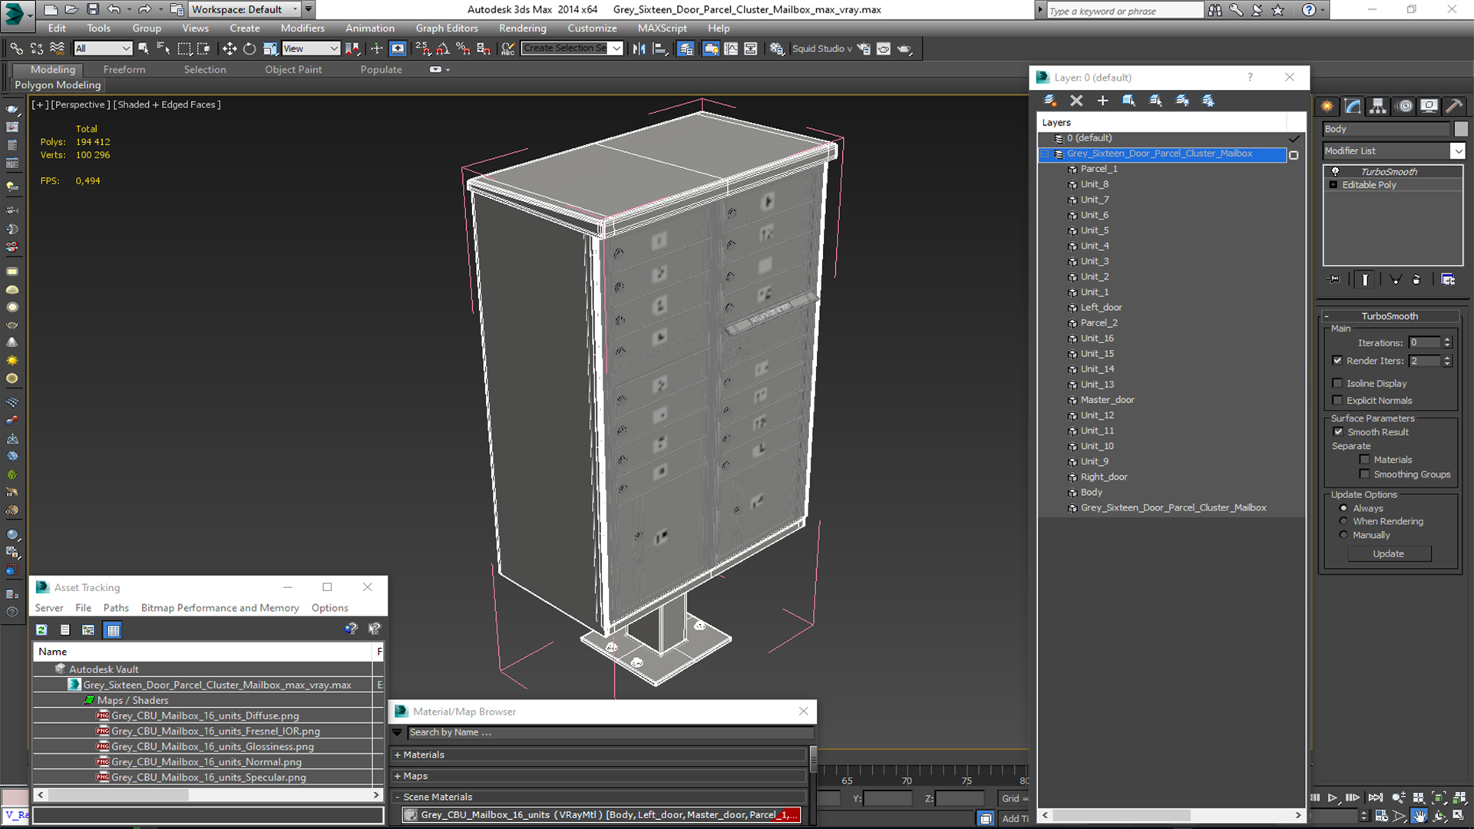Enable Separate by Materials checkbox
Image resolution: width=1474 pixels, height=829 pixels.
[1364, 460]
